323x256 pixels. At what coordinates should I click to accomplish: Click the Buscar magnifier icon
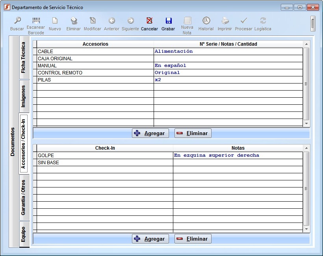17,20
